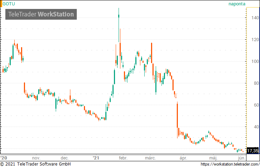Open the workstation.teletrader.com link
Image resolution: width=260 pixels, height=167 pixels.
click(230, 164)
